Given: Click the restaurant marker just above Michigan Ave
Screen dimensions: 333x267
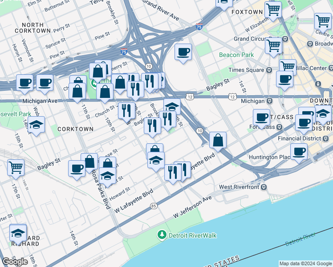Looking at the screenshot, I should 135,89.
